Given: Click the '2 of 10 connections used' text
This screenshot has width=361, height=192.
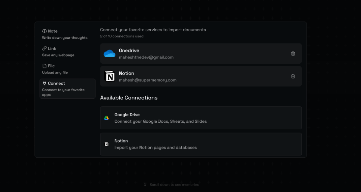Looking at the screenshot, I should 122,36.
